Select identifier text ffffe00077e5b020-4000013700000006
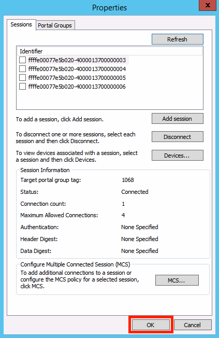Image resolution: width=219 pixels, height=338 pixels. pyautogui.click(x=77, y=87)
